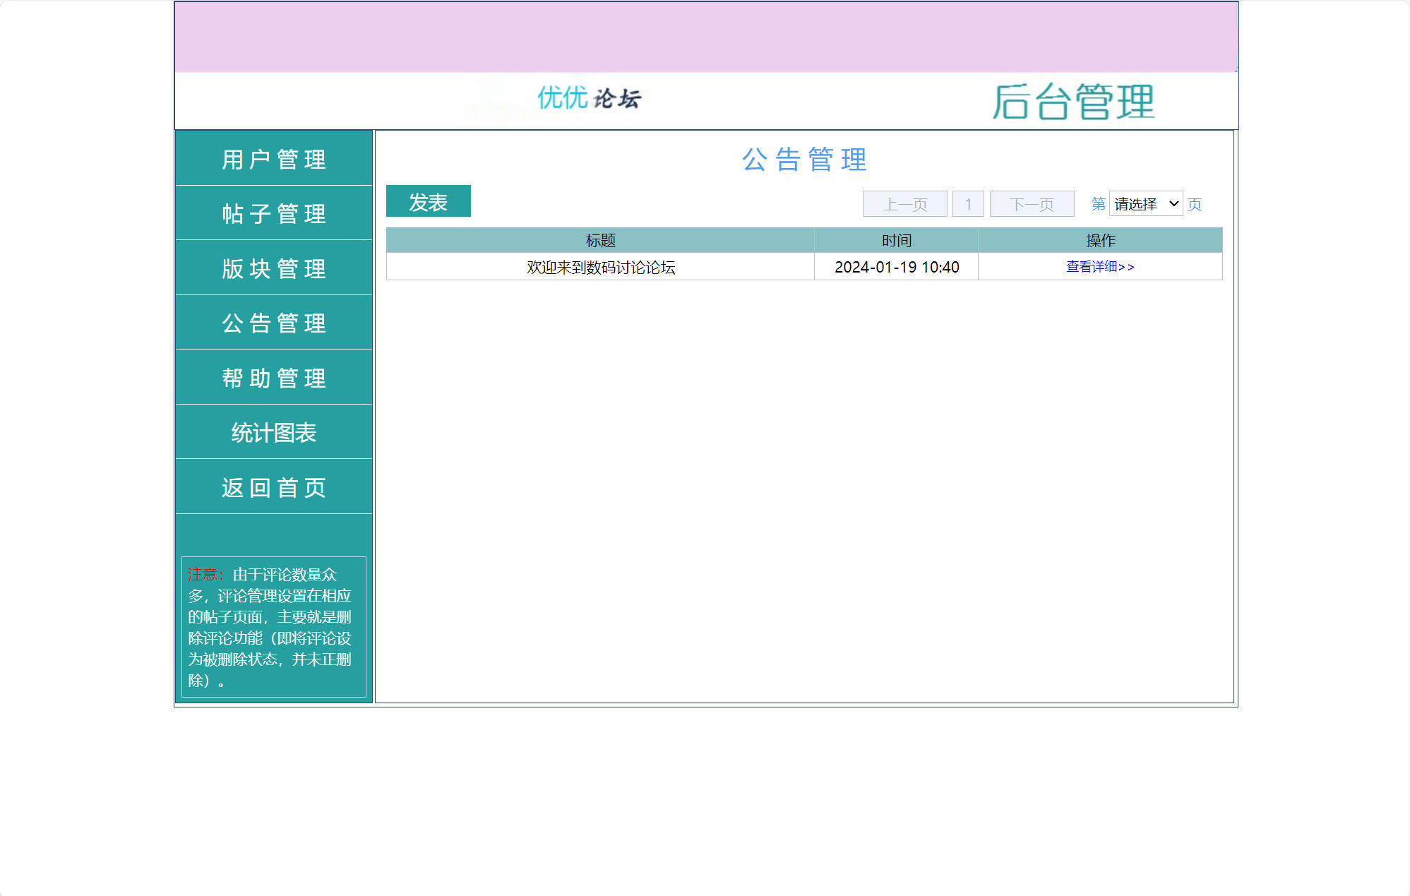The width and height of the screenshot is (1410, 896).
Task: Click the 上一页 previous page button
Action: (x=904, y=203)
